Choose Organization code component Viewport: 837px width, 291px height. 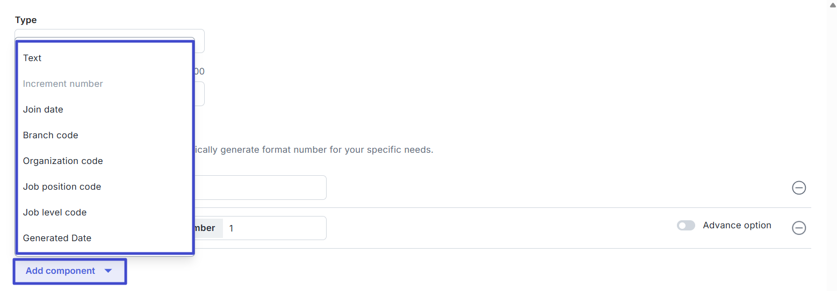pos(63,161)
